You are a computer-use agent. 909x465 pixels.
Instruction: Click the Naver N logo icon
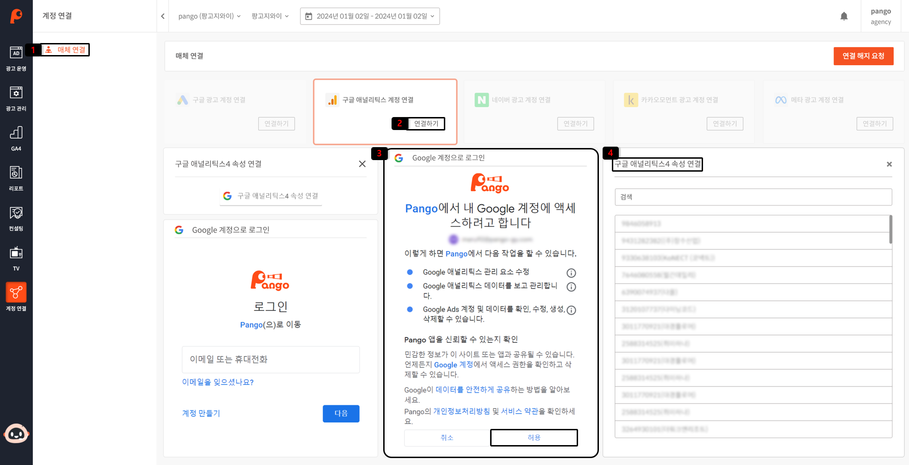[482, 100]
